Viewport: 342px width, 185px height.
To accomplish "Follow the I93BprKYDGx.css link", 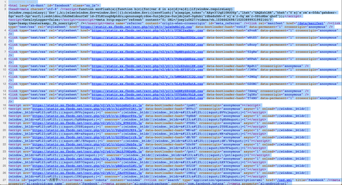I will (147, 38).
